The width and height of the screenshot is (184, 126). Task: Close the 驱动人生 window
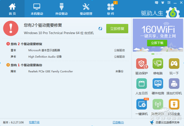pos(181,2)
